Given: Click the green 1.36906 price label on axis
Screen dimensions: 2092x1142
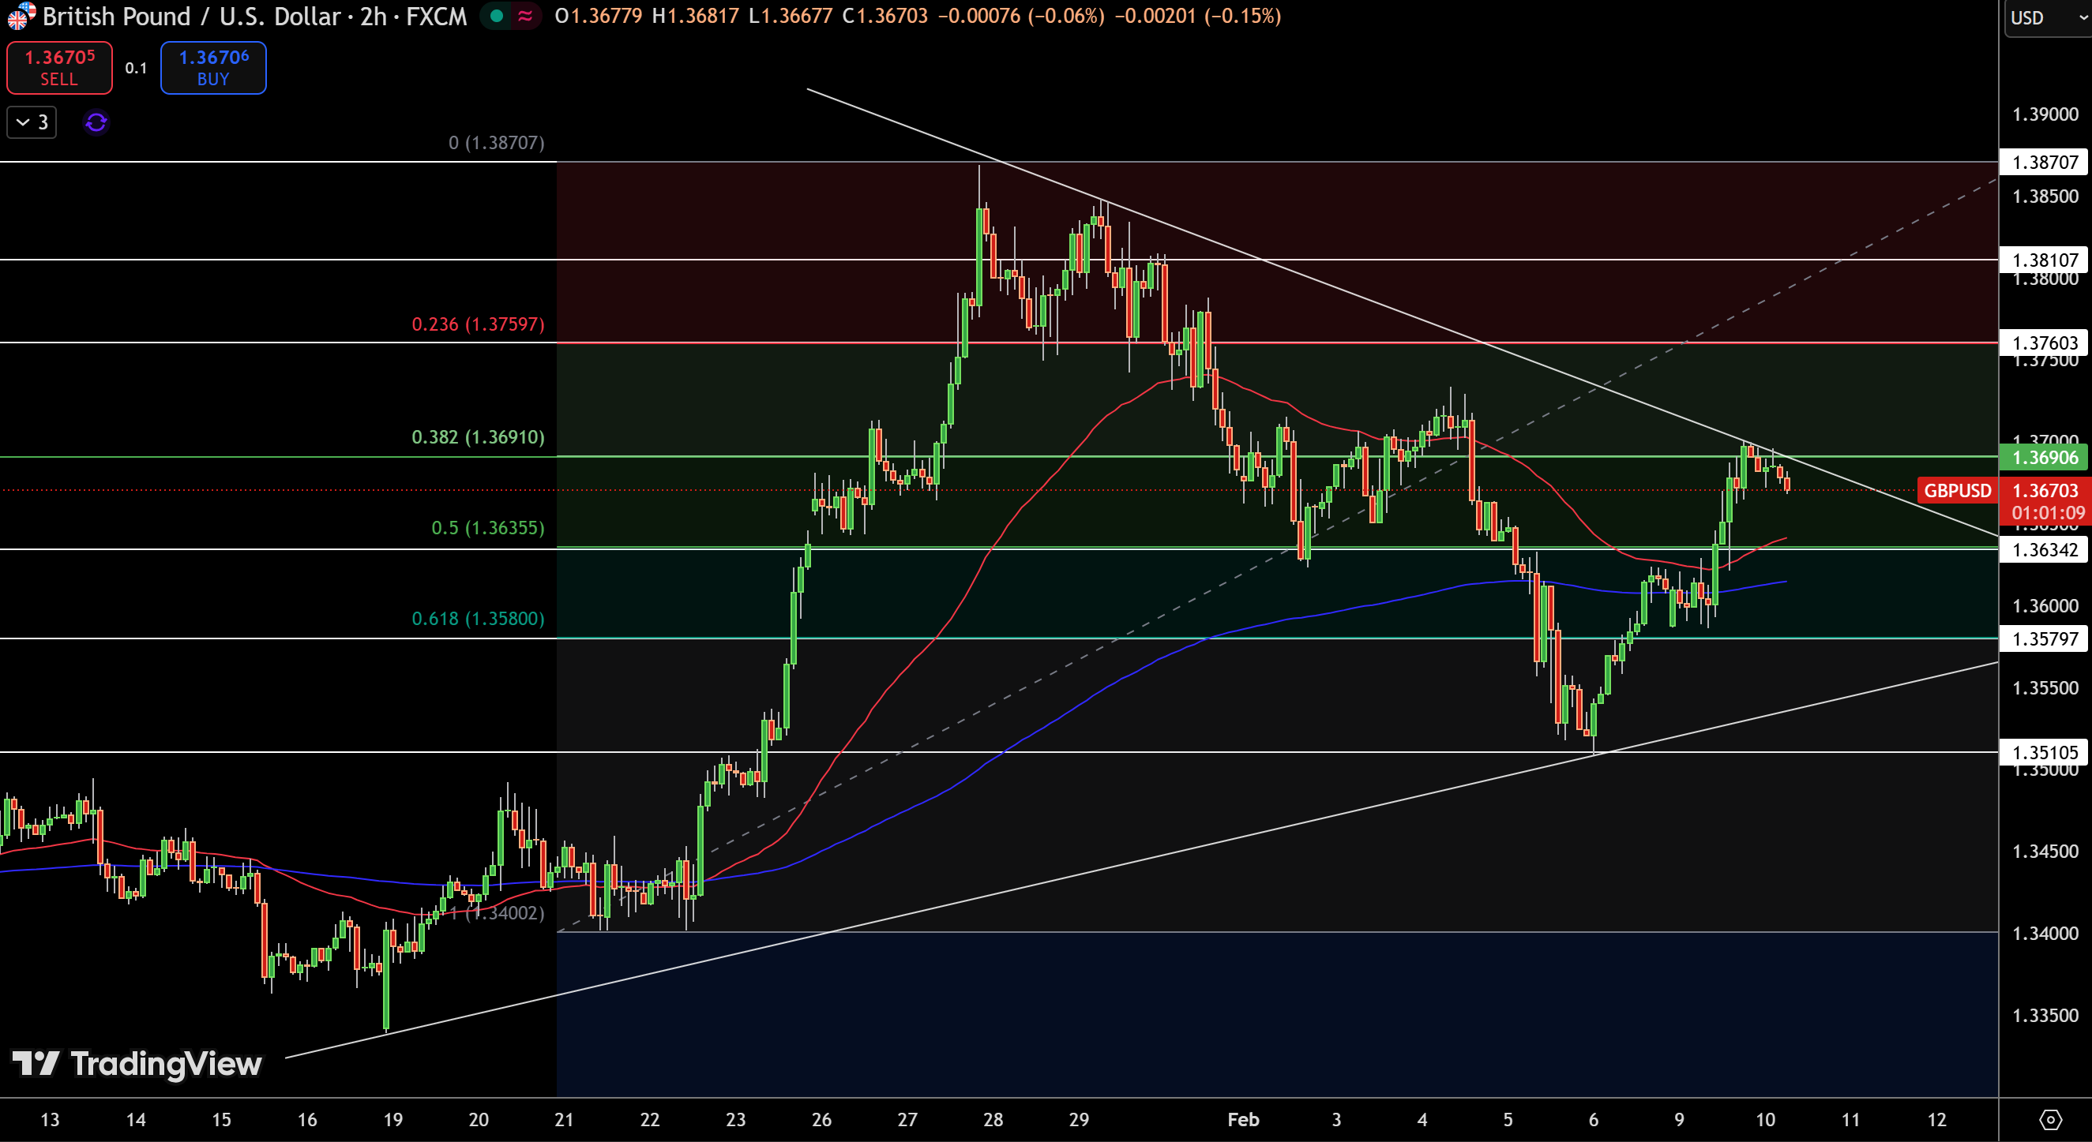Looking at the screenshot, I should click(x=2045, y=457).
